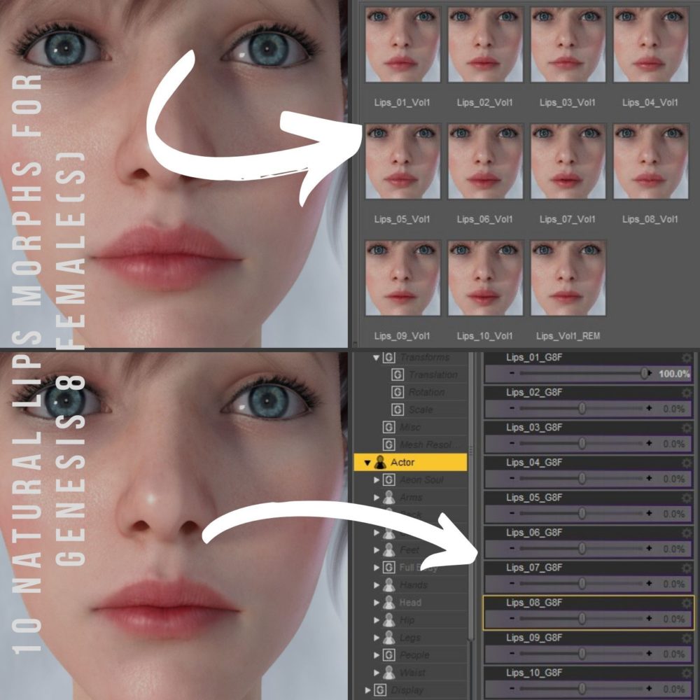Click the G group icon beside Rotation
Image resolution: width=700 pixels, height=700 pixels.
pyautogui.click(x=398, y=392)
